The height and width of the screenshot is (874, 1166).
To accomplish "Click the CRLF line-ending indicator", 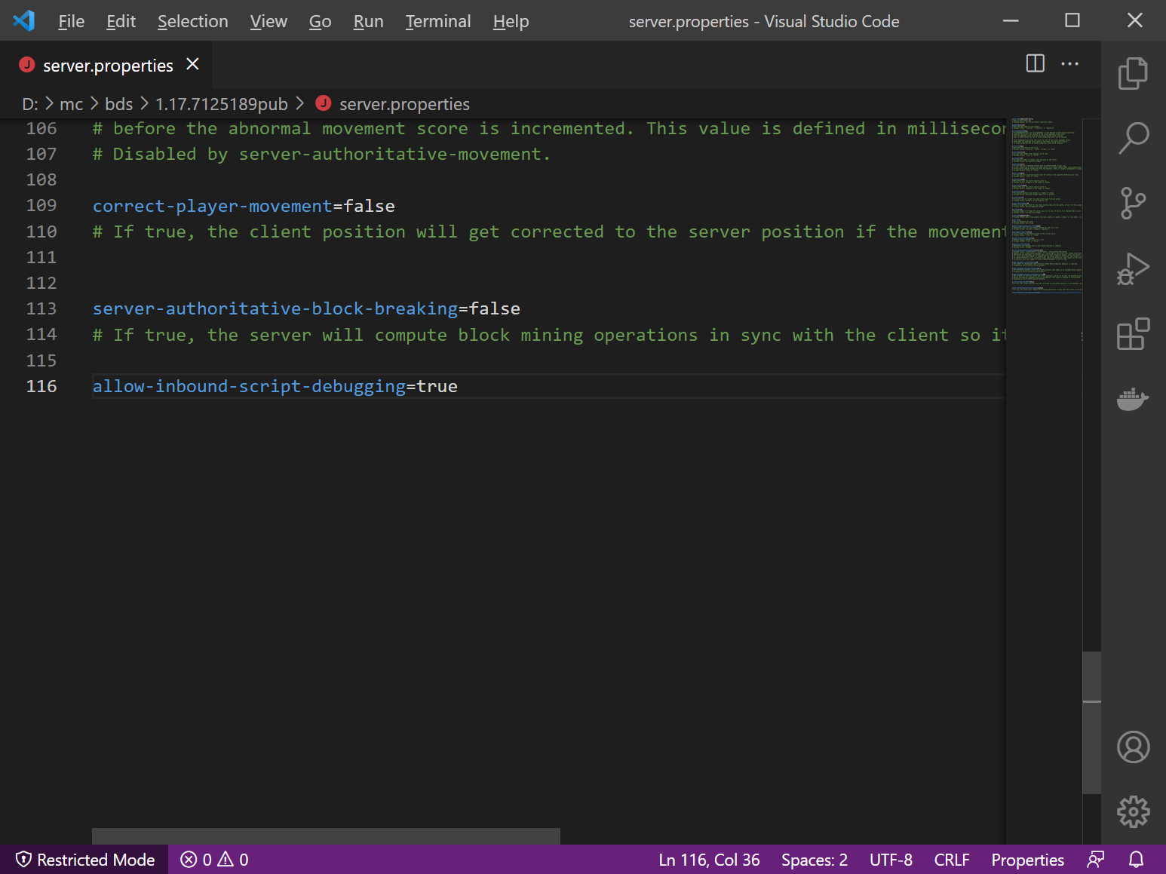I will tap(952, 859).
